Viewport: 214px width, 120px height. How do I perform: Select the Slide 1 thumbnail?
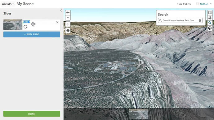(x=13, y=25)
